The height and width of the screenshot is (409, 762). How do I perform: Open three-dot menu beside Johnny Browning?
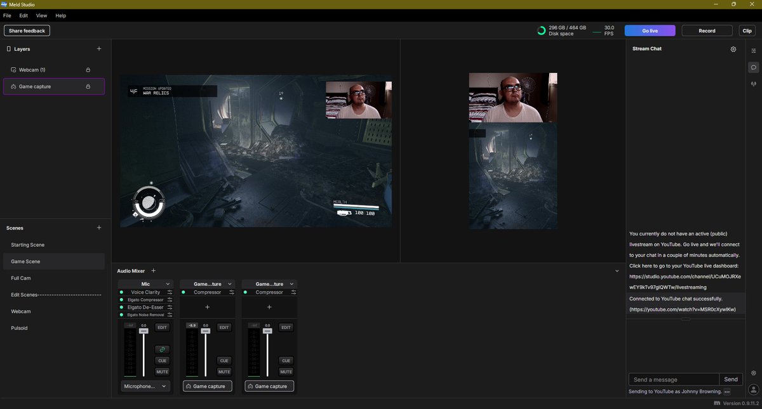click(727, 392)
